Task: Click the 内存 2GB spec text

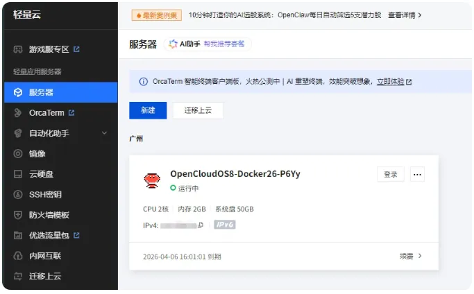Action: pyautogui.click(x=192, y=209)
